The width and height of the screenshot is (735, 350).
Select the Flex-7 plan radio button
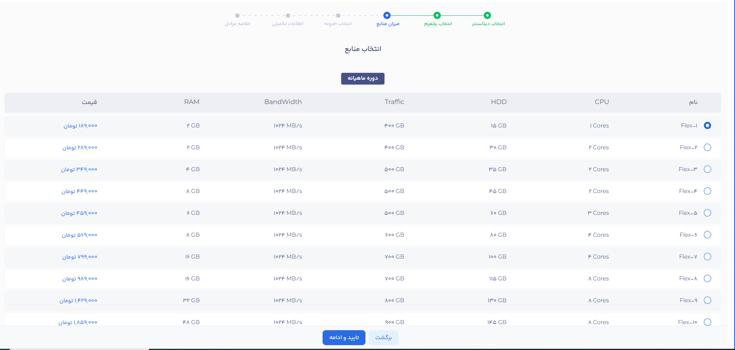pyautogui.click(x=707, y=257)
